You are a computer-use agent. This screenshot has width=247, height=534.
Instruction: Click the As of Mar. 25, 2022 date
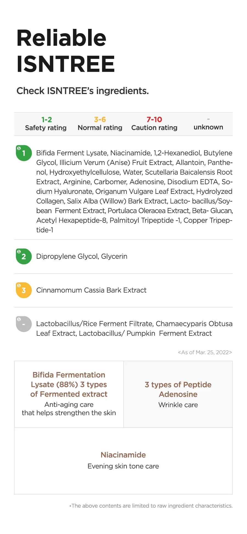205,352
